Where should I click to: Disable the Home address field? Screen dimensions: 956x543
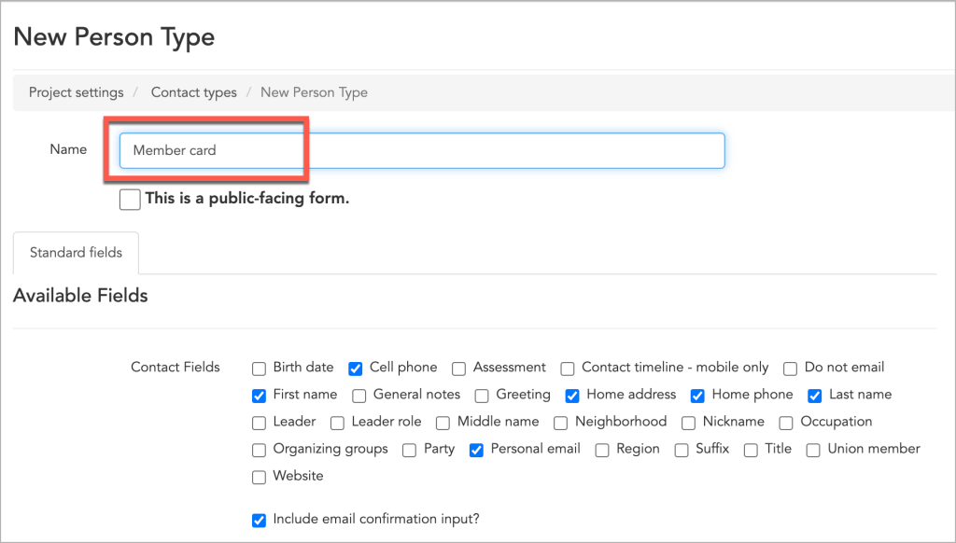(x=572, y=396)
